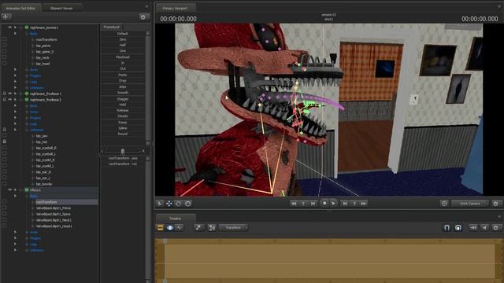Open viewport settings gear icon
This screenshot has height=283, width=504.
[496, 204]
